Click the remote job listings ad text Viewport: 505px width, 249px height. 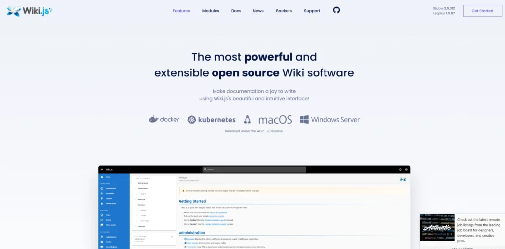click(478, 230)
